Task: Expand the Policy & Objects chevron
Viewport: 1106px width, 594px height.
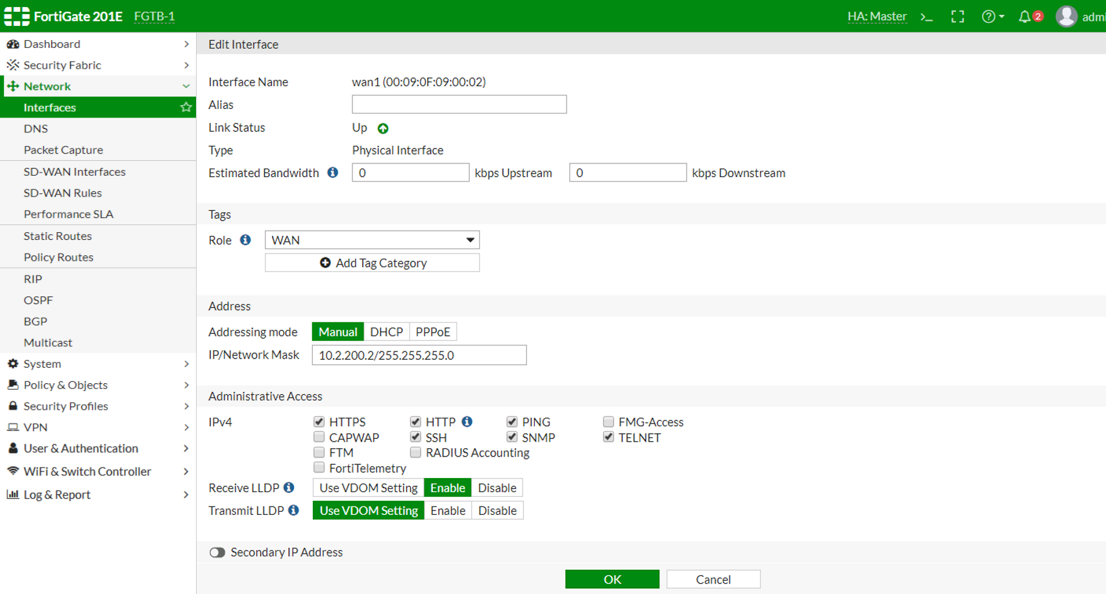Action: pyautogui.click(x=186, y=385)
